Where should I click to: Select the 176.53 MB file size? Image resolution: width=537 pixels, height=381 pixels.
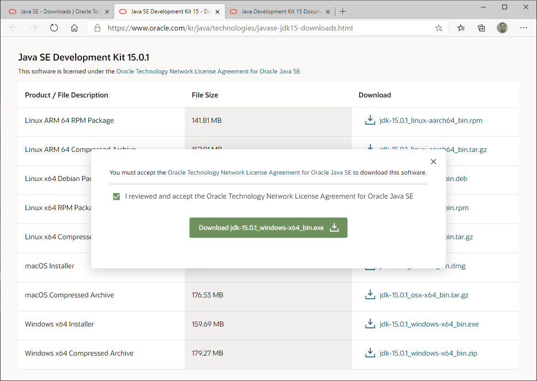[207, 295]
